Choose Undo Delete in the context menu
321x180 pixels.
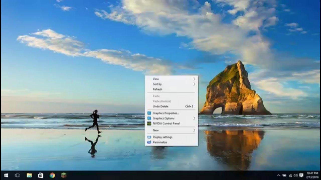coord(171,106)
